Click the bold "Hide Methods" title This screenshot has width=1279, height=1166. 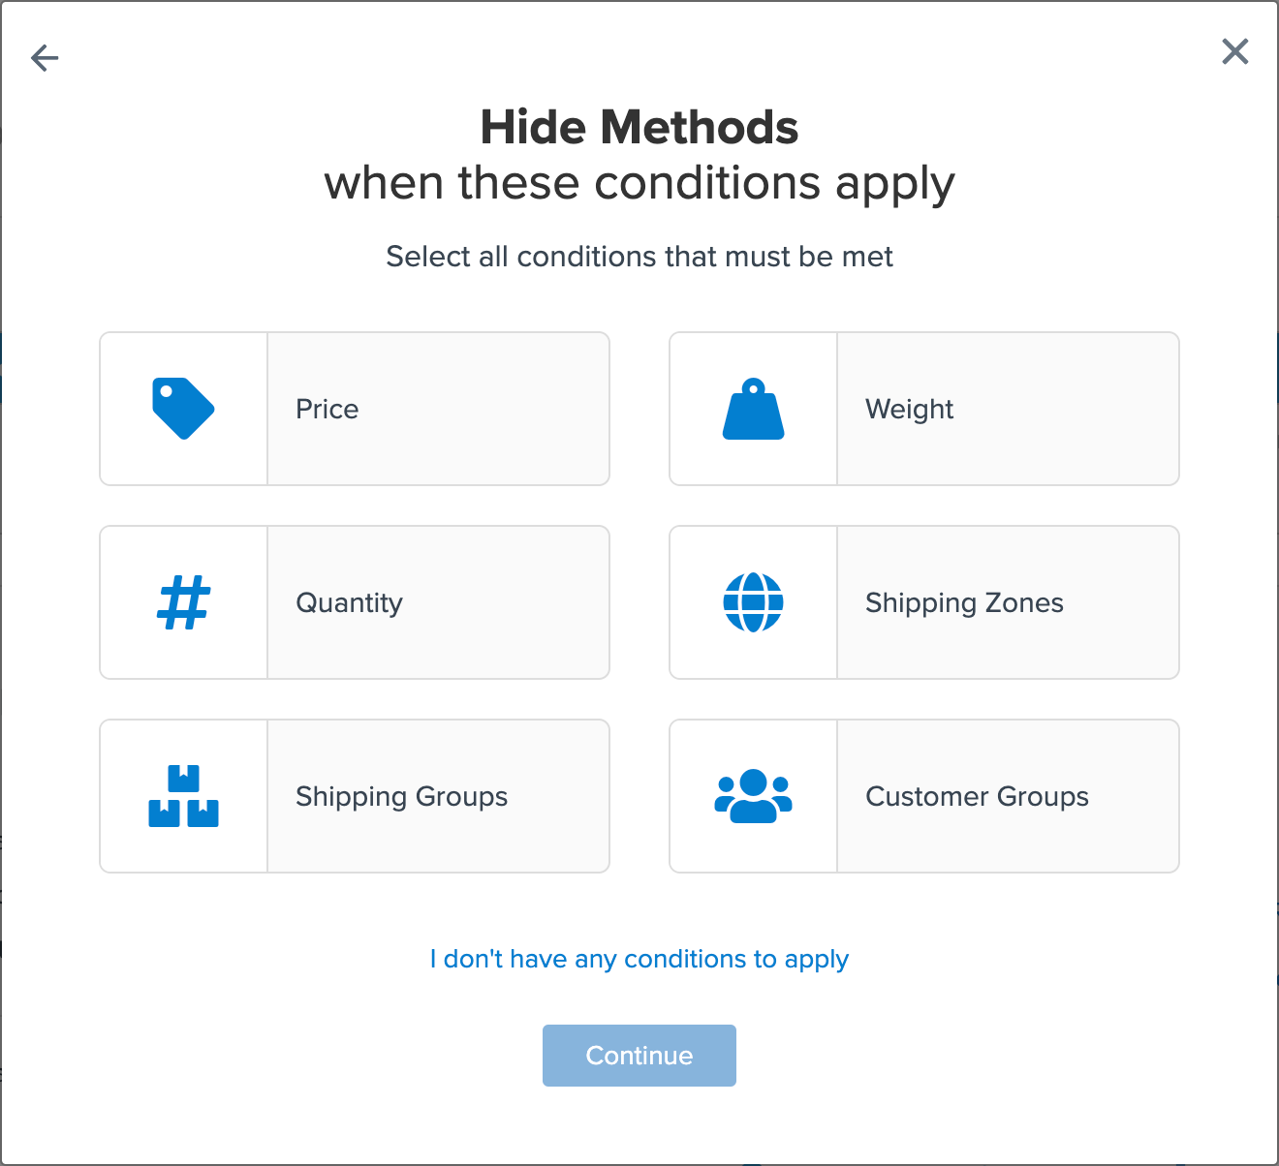tap(639, 128)
